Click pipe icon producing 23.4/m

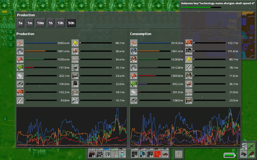point(75,76)
